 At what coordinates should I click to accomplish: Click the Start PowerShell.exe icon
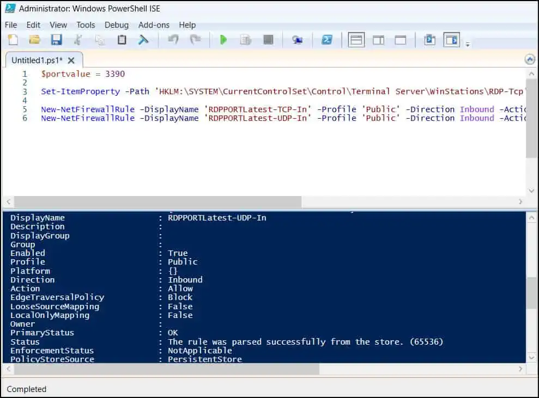coord(326,40)
